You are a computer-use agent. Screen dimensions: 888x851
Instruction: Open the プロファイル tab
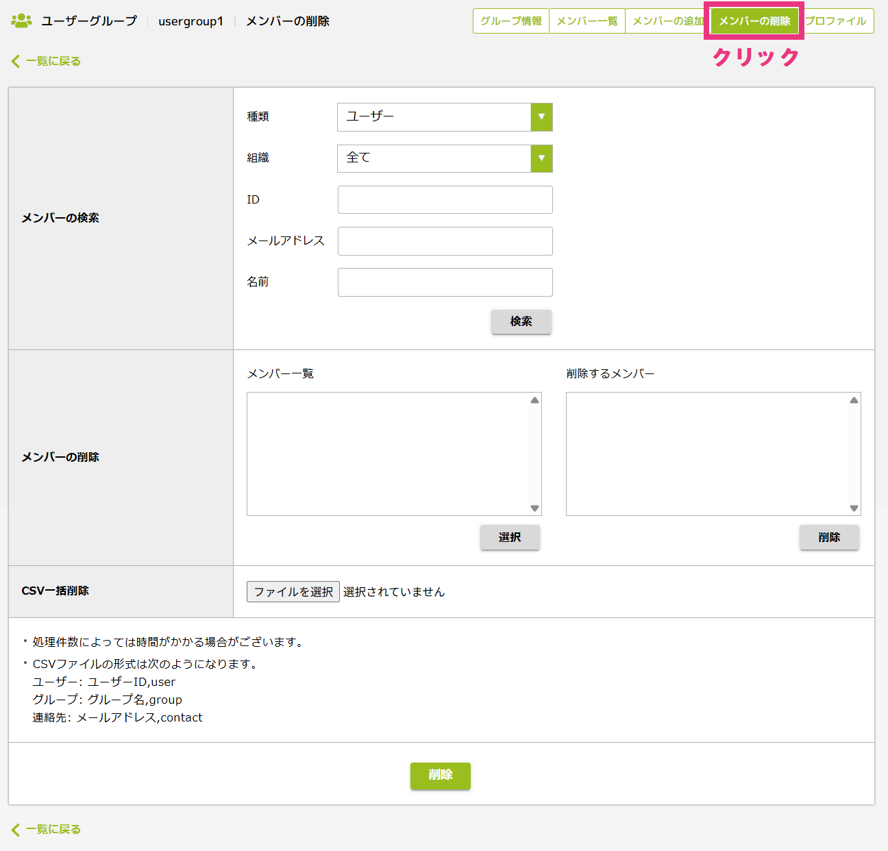836,21
